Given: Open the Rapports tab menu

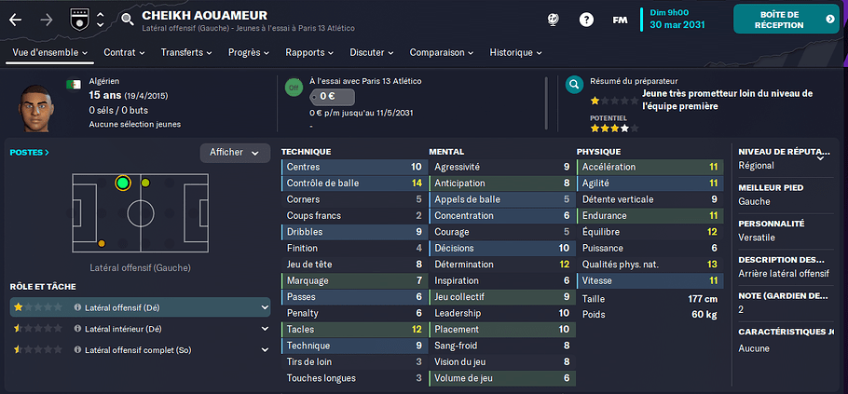Looking at the screenshot, I should (309, 52).
